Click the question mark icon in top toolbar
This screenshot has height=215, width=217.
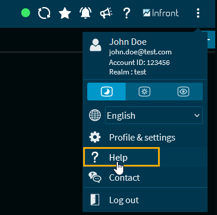coord(127,13)
